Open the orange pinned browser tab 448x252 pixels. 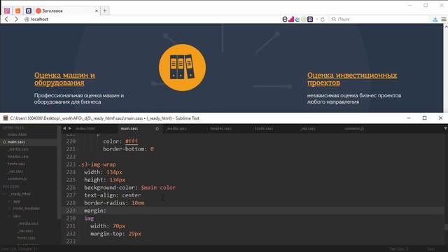(17, 11)
